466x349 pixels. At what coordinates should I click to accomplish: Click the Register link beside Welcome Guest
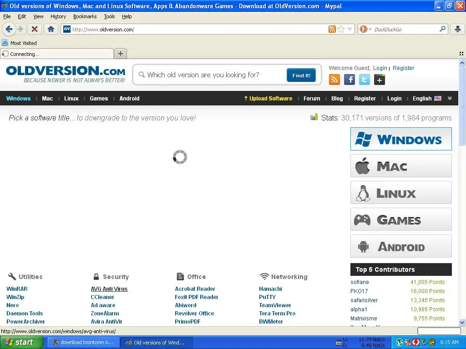coord(403,68)
